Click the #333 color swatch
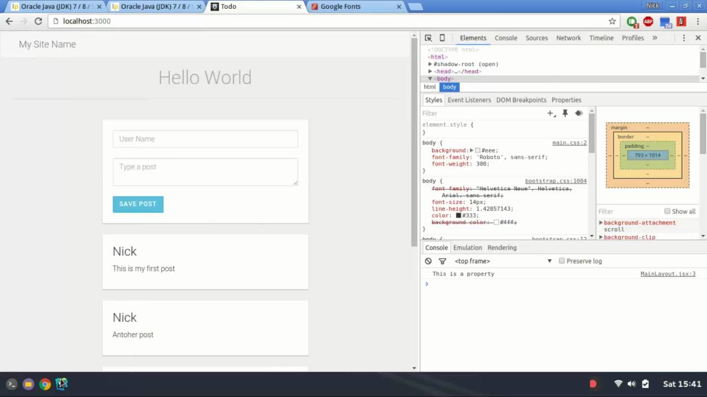 click(x=458, y=216)
